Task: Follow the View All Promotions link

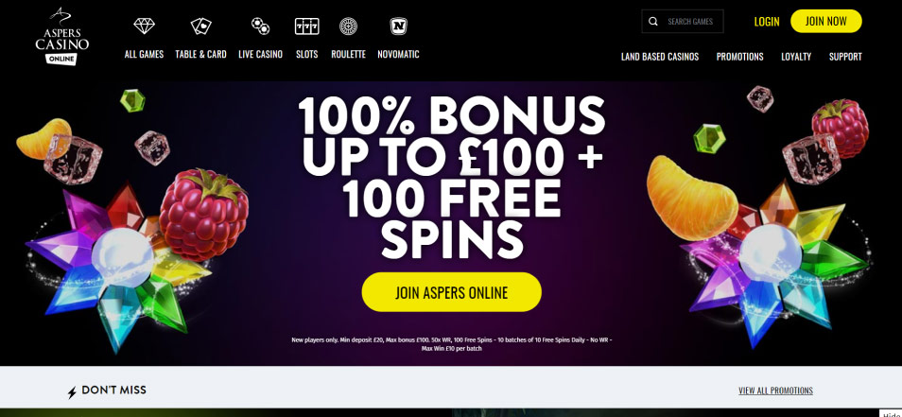Action: [775, 391]
